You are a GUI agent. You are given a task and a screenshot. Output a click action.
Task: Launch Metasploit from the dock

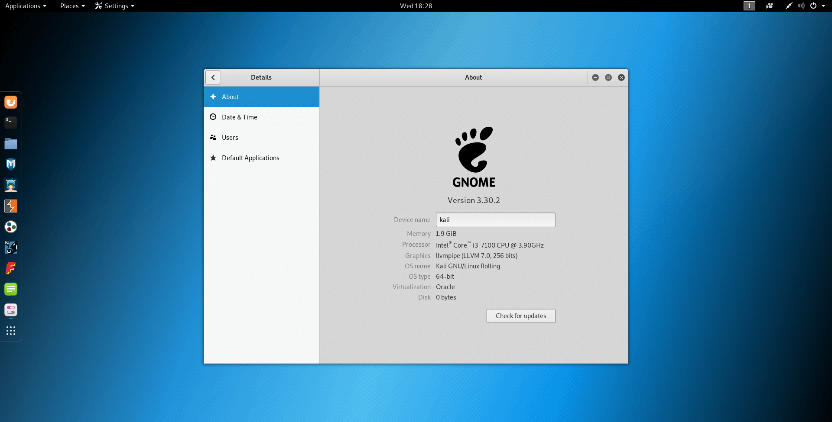pyautogui.click(x=11, y=164)
